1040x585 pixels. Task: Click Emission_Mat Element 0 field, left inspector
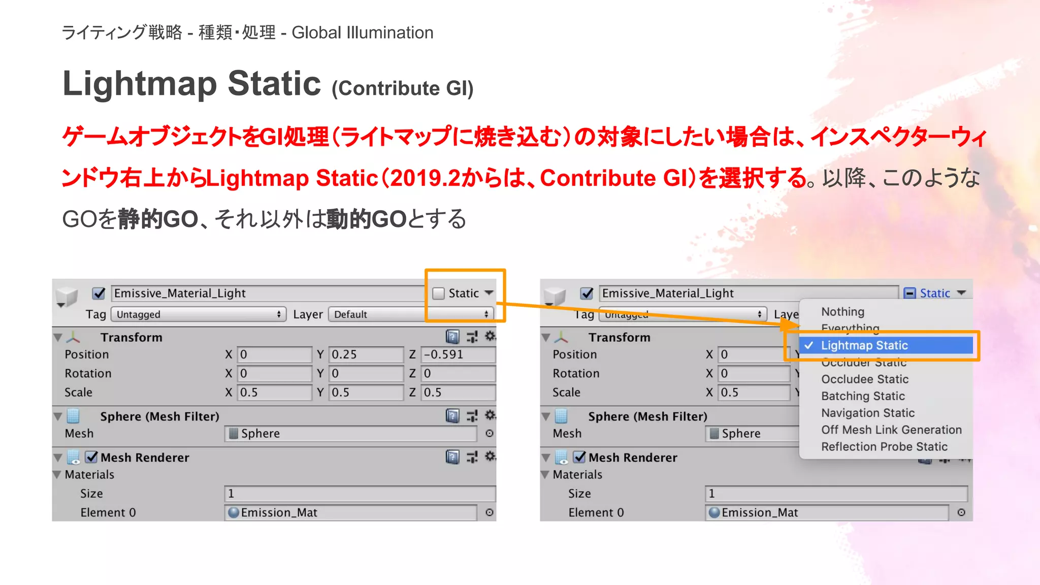[x=351, y=512]
